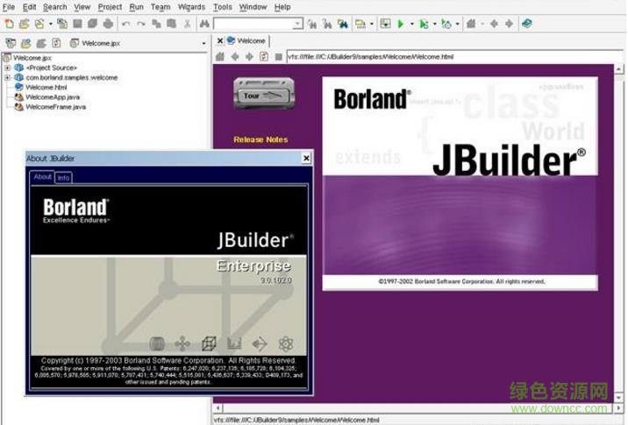Click the Save All toolbar icon
The width and height of the screenshot is (628, 425).
(x=92, y=24)
